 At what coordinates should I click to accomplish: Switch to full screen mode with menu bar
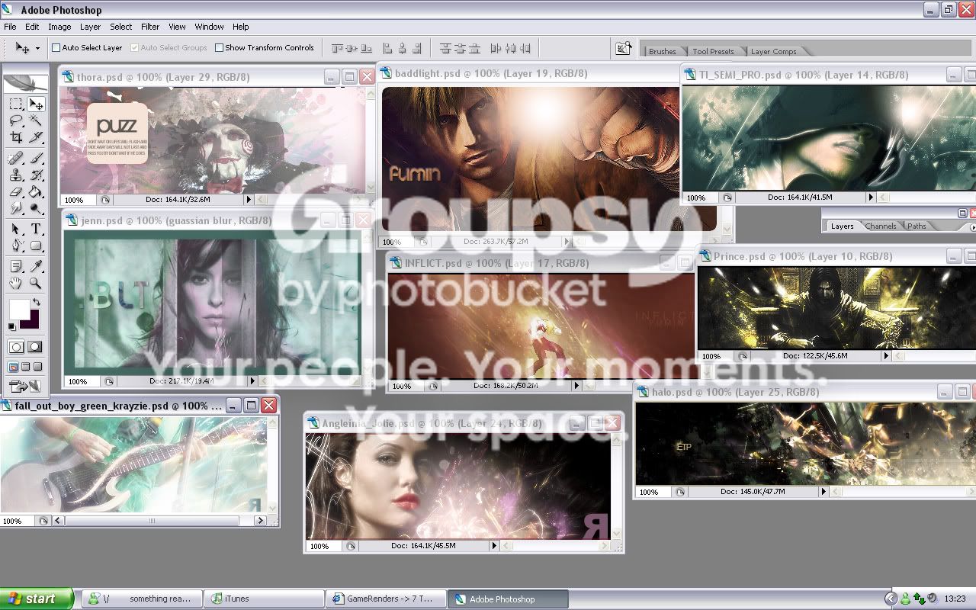(26, 367)
